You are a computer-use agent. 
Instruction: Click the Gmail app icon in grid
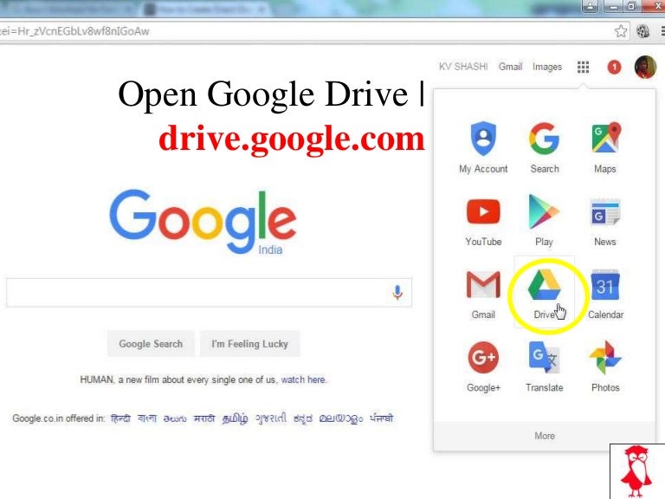coord(483,291)
